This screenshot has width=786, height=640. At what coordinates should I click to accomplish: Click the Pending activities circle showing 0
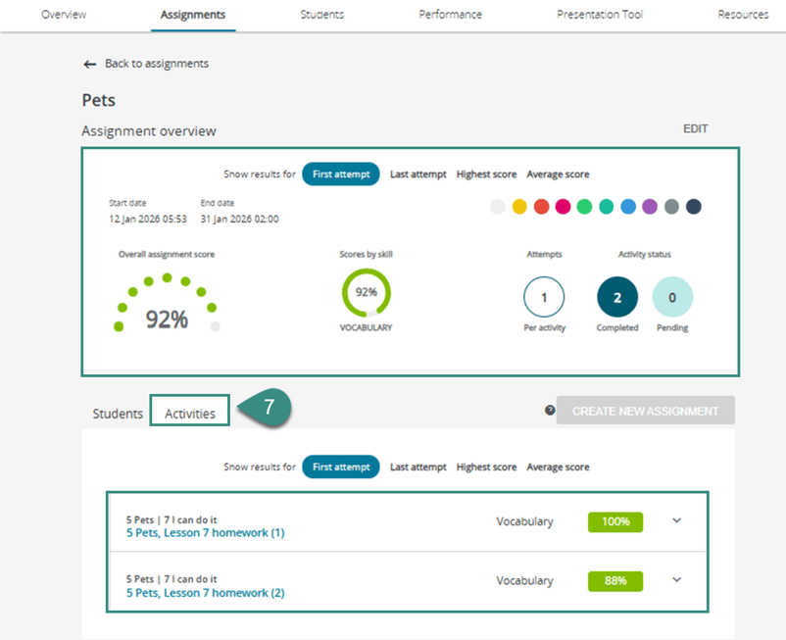click(672, 297)
